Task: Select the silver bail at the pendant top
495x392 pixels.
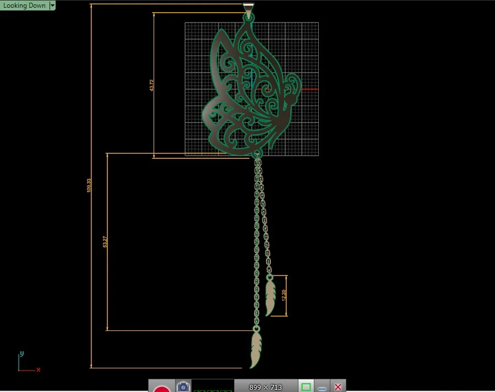Action: tap(248, 10)
